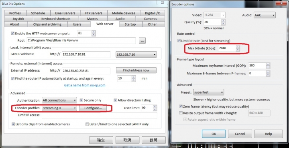The width and height of the screenshot is (289, 148).
Task: Click the Configure... encoder button
Action: point(93,108)
